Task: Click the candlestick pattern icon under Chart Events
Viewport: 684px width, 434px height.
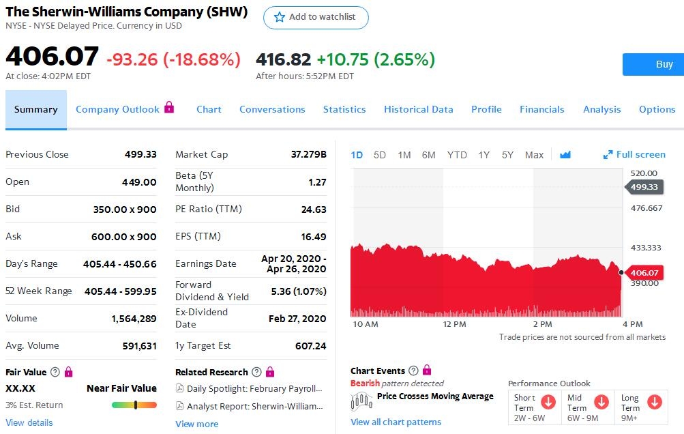Action: (361, 401)
